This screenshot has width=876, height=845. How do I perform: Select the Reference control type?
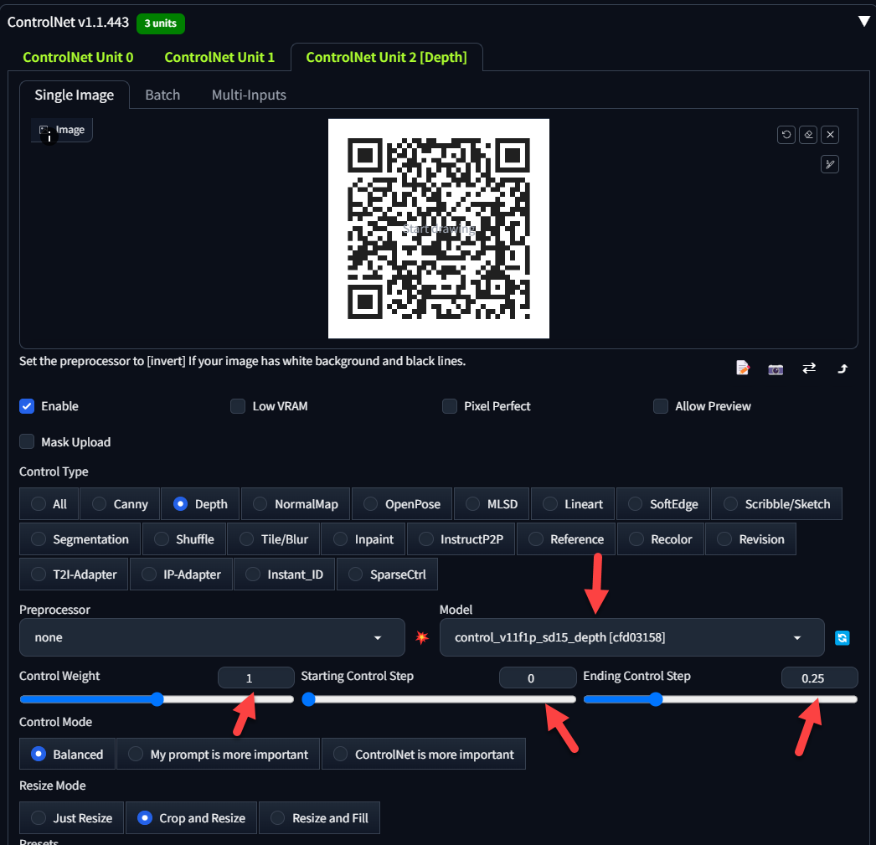[566, 539]
